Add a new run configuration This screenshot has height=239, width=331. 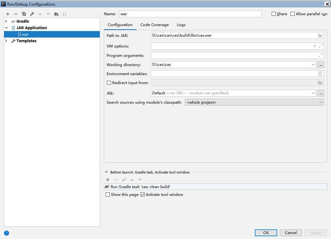pyautogui.click(x=8, y=14)
